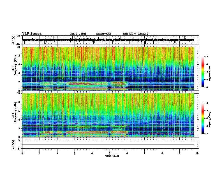The width and height of the screenshot is (222, 172).
Task: Click the ch.1 voltage waveform trace panel
Action: [x=110, y=40]
